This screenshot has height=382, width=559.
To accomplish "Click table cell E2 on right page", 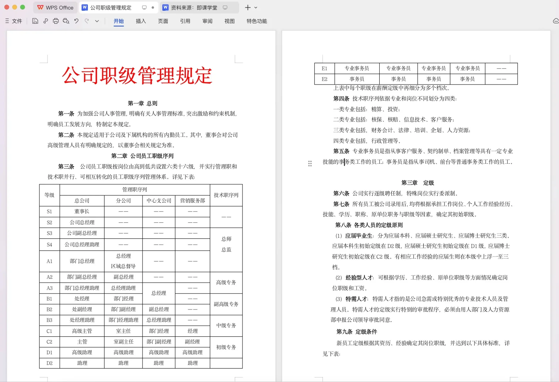I will pos(324,79).
